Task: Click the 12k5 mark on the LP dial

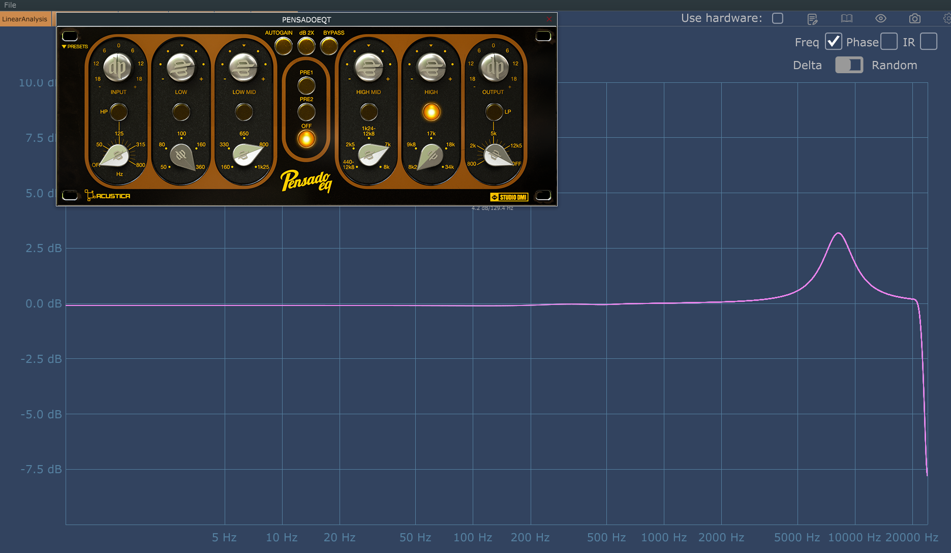Action: (x=516, y=146)
